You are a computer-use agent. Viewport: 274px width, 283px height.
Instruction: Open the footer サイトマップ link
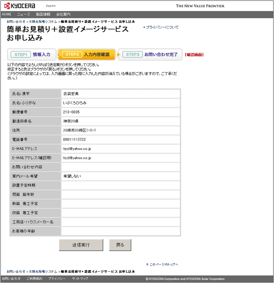coord(80,279)
